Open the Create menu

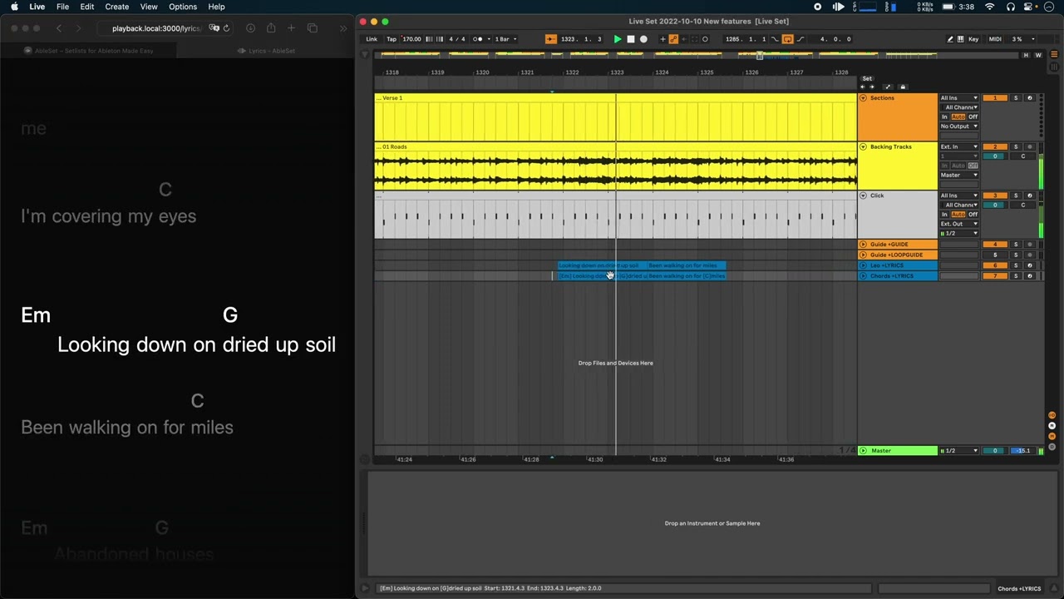point(117,7)
